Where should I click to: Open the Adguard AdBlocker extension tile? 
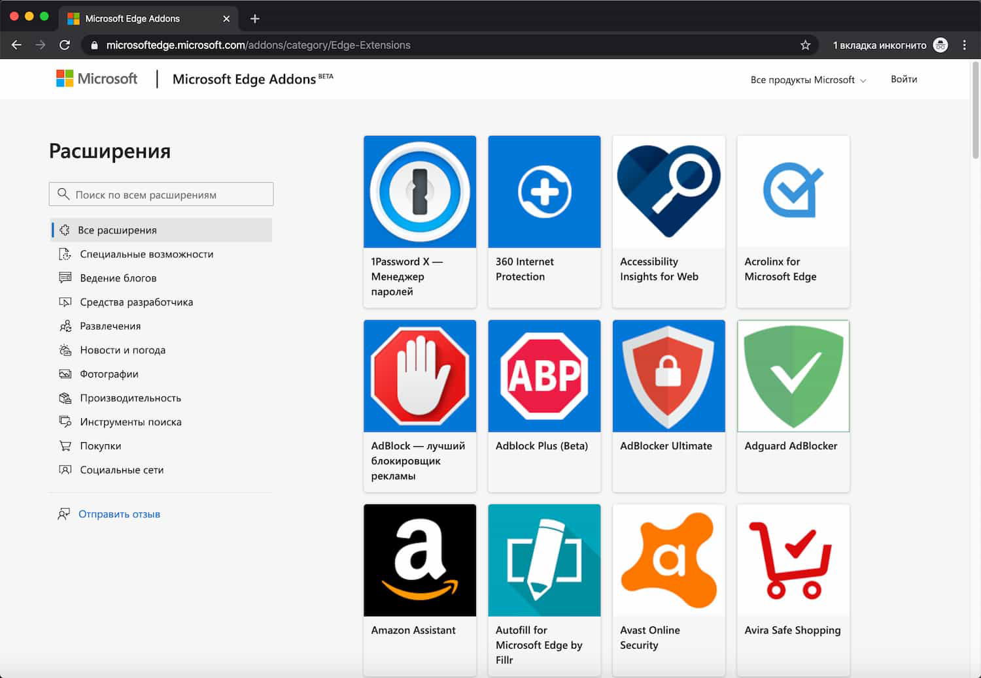tap(793, 404)
